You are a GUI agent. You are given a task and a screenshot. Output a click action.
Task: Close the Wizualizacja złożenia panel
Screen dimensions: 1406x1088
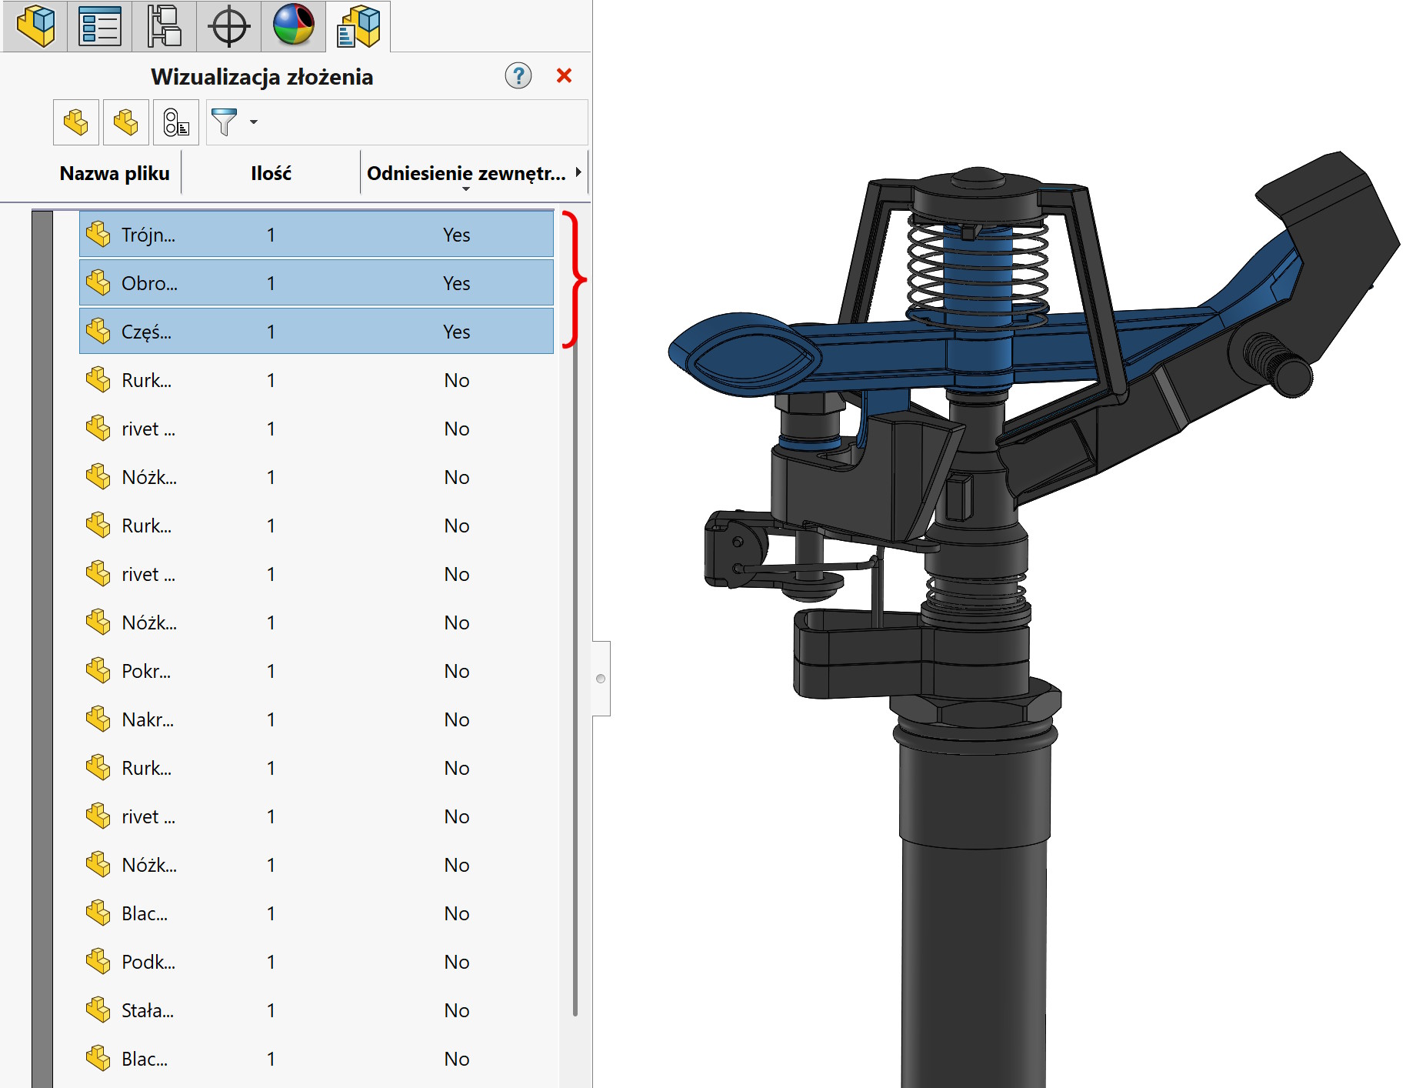pos(564,75)
